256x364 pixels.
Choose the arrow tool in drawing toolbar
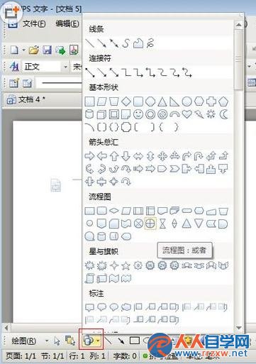click(x=121, y=341)
